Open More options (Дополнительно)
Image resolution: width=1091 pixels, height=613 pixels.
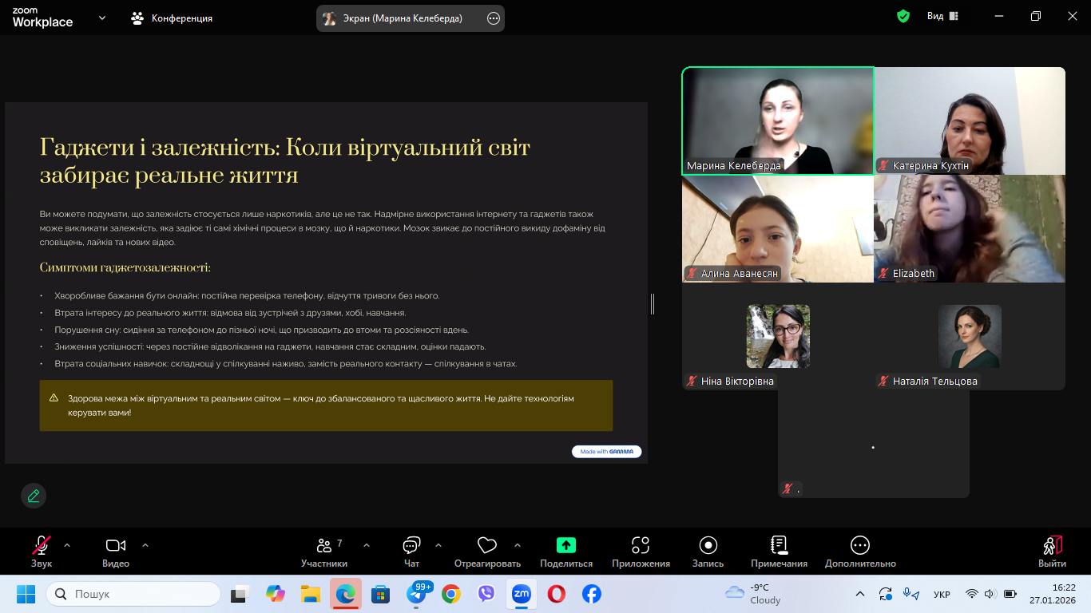click(860, 551)
